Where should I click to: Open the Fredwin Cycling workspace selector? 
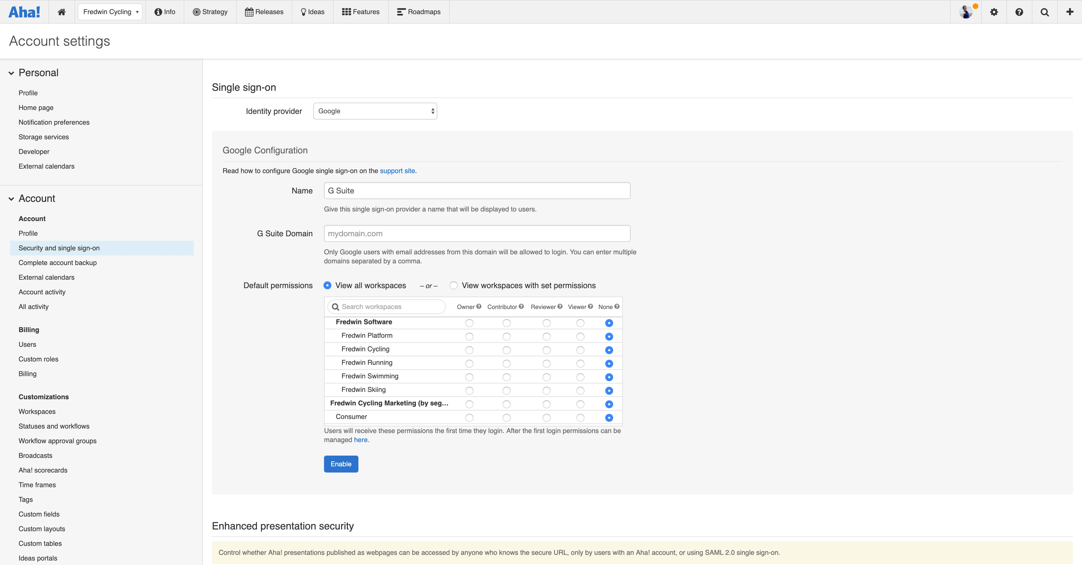click(110, 12)
